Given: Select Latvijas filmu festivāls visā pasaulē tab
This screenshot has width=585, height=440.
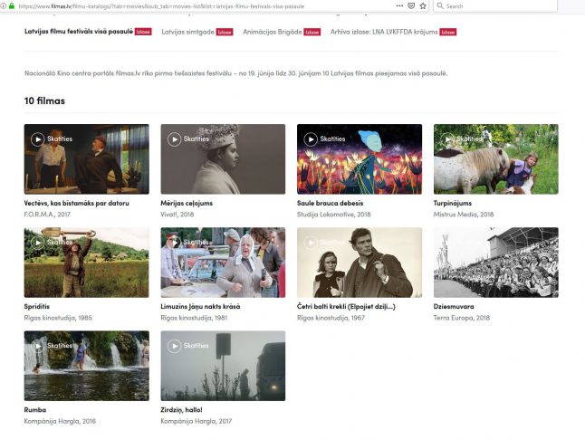Looking at the screenshot, I should pos(79,32).
